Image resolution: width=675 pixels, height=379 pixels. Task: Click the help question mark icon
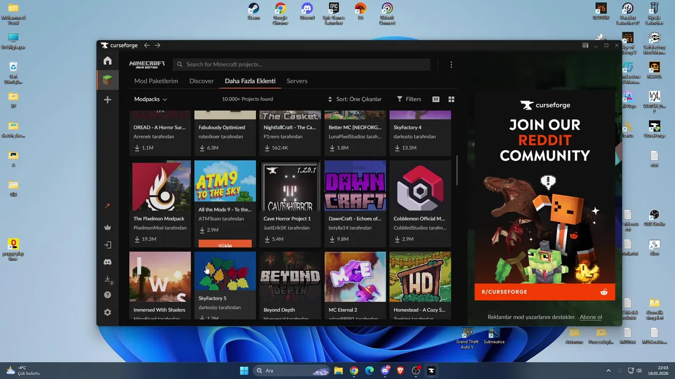pos(108,295)
